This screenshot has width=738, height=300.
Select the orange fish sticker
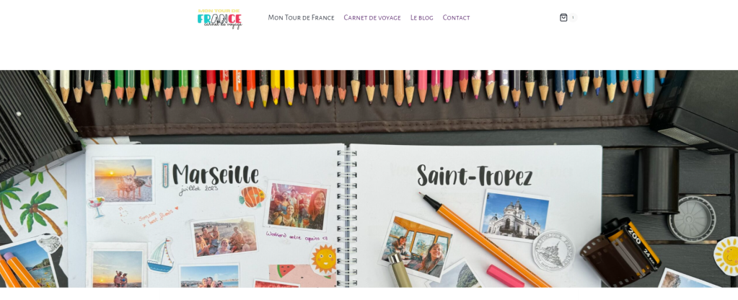[x=252, y=197]
